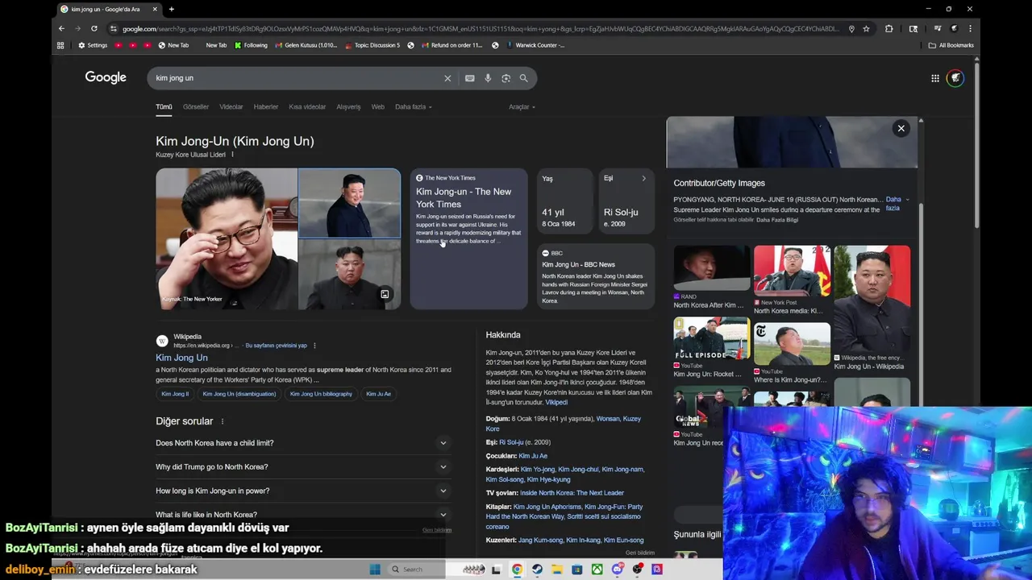Switch to the Videolar tab
The image size is (1032, 580).
click(x=231, y=107)
